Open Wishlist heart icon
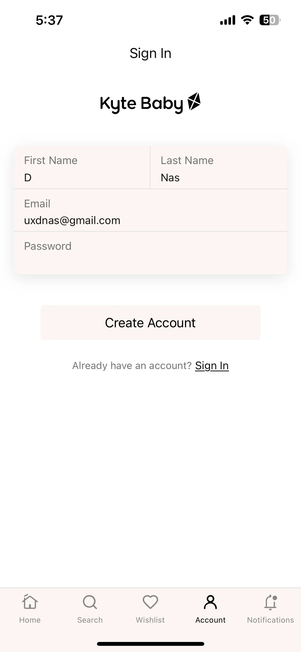 coord(150,602)
